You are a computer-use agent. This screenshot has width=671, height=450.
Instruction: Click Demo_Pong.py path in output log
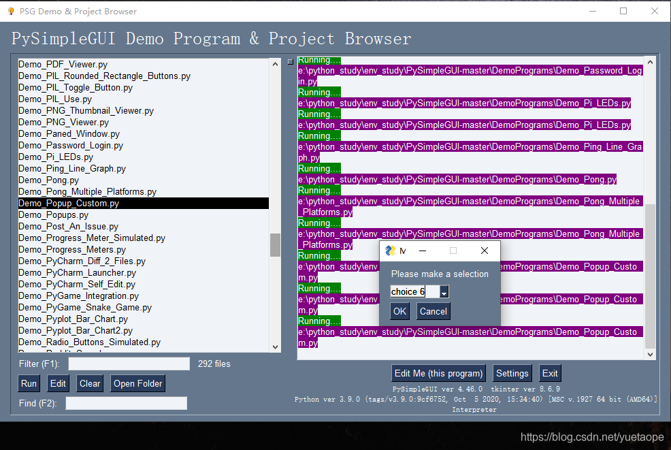tap(457, 180)
